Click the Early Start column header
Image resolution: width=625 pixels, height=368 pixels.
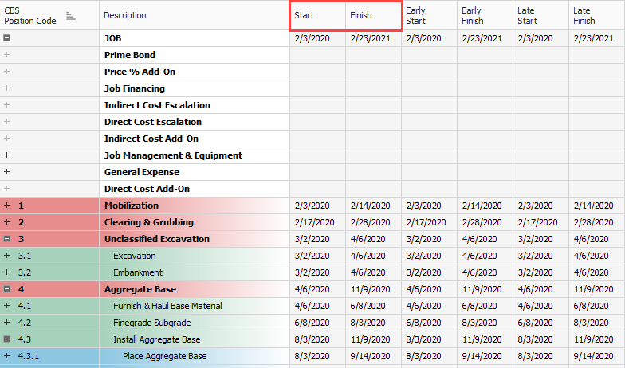point(428,16)
